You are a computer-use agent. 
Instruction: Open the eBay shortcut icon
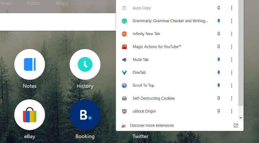coord(30,115)
